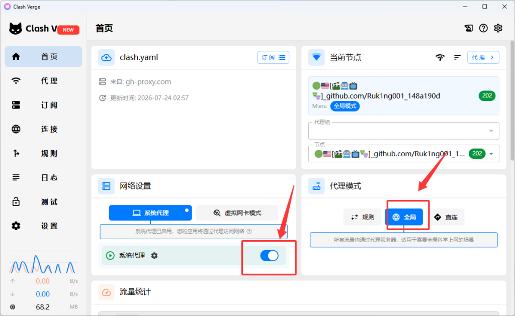Go to the 代理 proxies sidebar item
515x316 pixels.
(x=43, y=81)
